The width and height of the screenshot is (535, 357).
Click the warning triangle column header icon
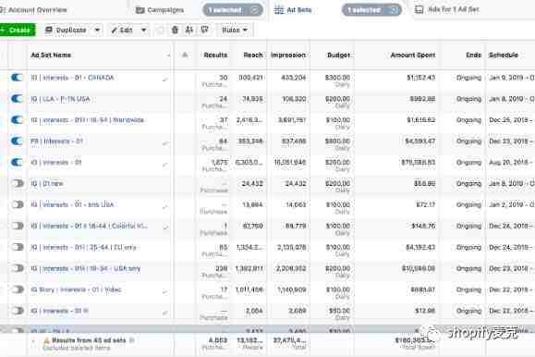[185, 55]
